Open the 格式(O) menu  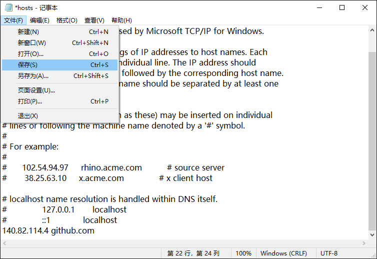pos(67,20)
